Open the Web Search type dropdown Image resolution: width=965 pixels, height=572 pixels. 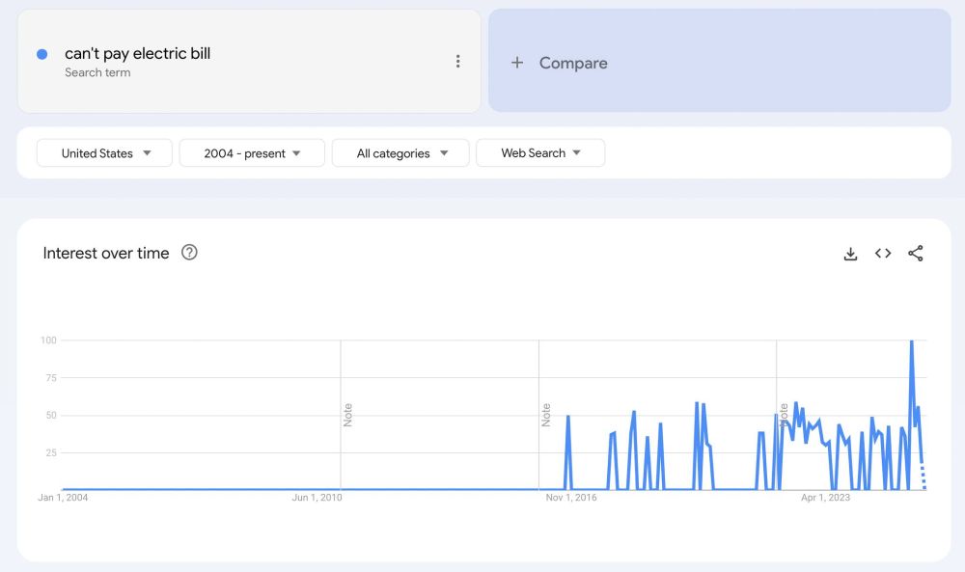540,152
